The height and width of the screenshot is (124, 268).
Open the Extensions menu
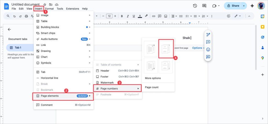tap(72, 9)
